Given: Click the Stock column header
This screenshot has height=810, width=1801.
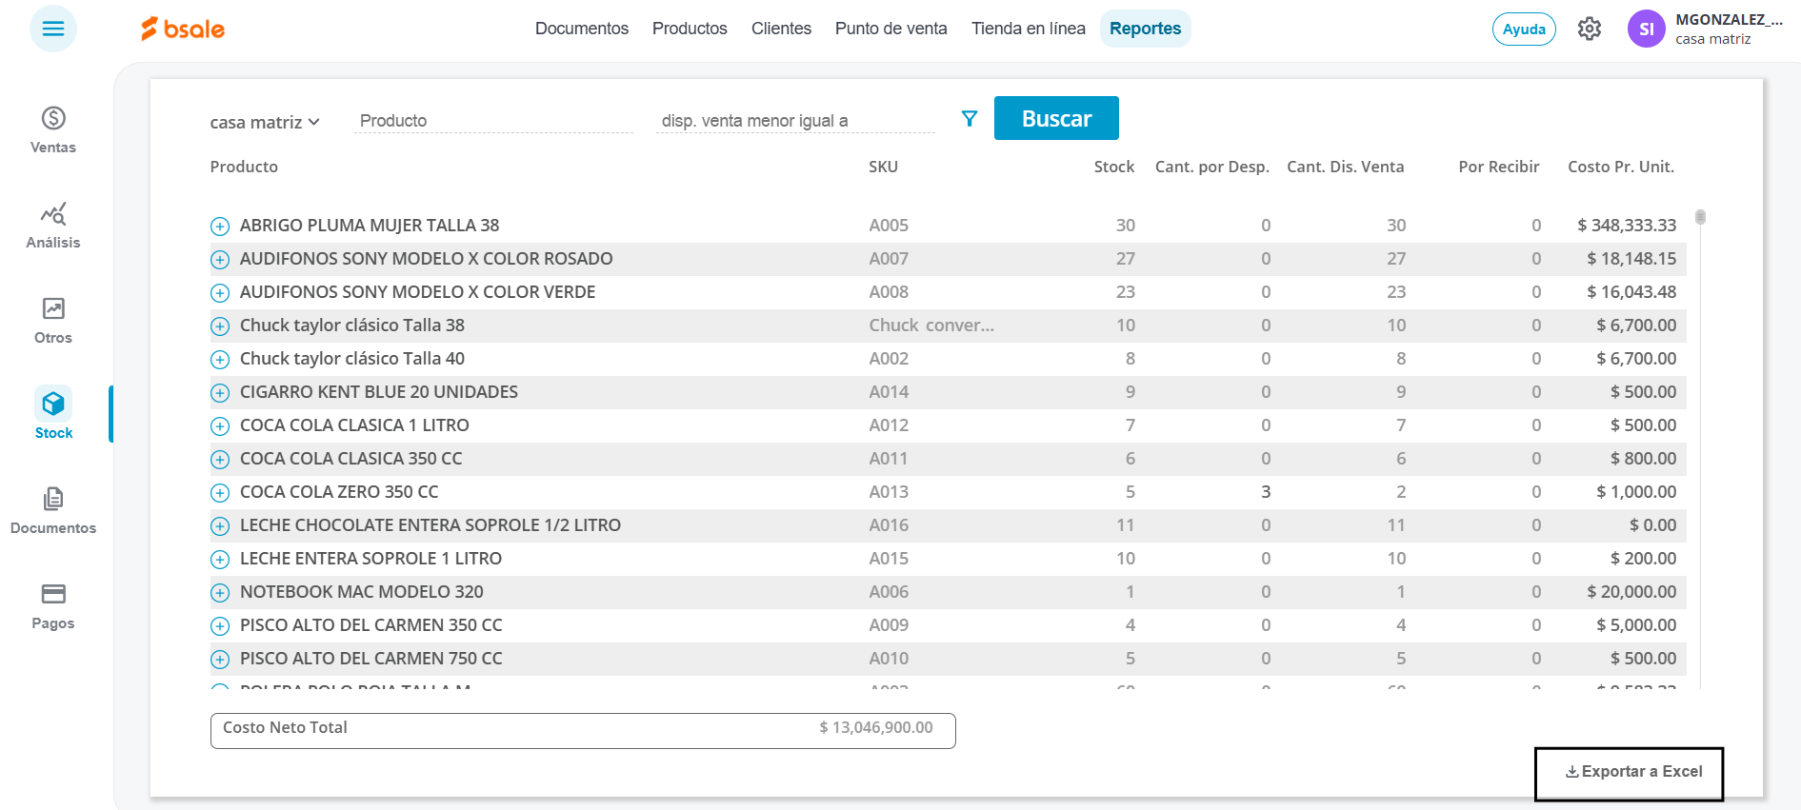Looking at the screenshot, I should (1113, 167).
